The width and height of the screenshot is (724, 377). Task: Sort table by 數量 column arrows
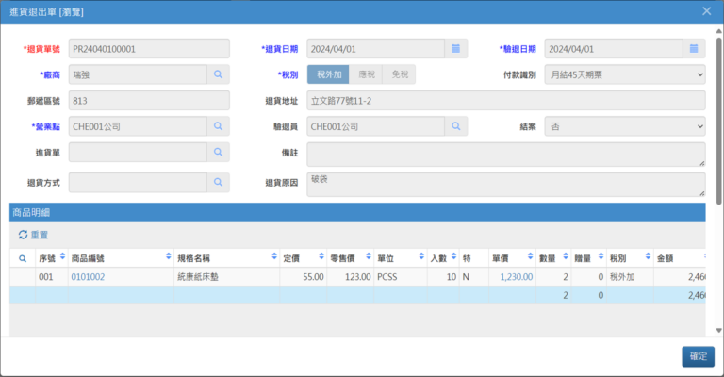[566, 256]
